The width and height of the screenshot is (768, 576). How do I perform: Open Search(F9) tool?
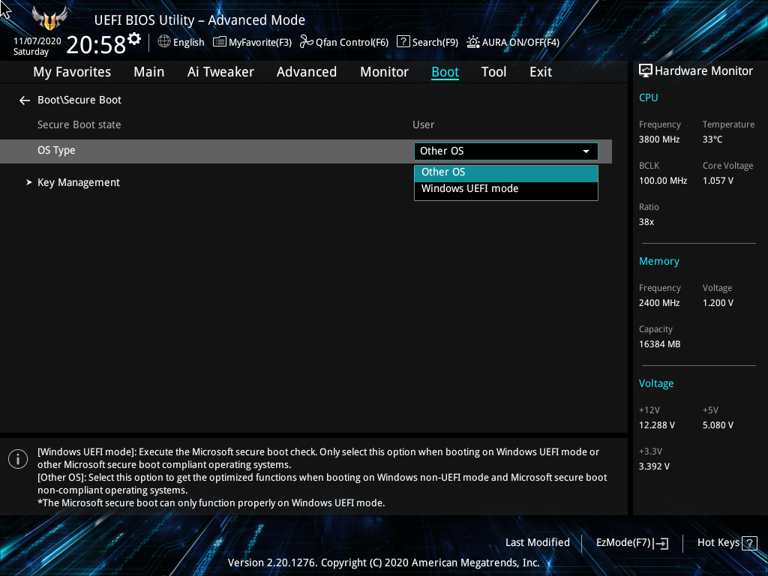pos(427,42)
